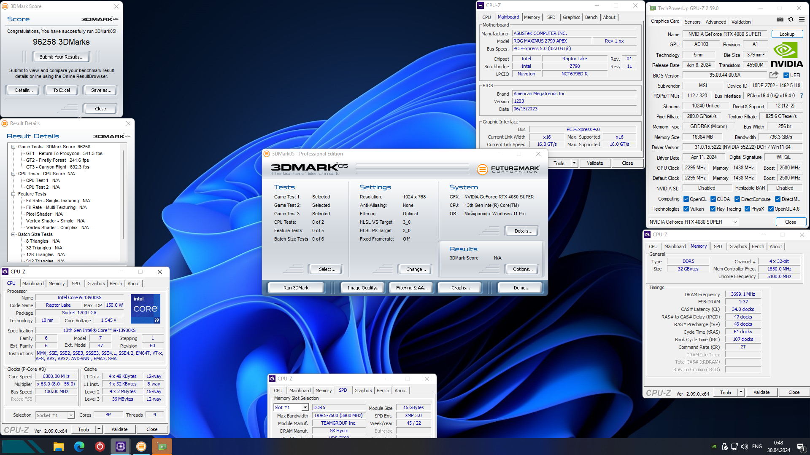Collapse the CPU Tests tree node

tap(13, 174)
